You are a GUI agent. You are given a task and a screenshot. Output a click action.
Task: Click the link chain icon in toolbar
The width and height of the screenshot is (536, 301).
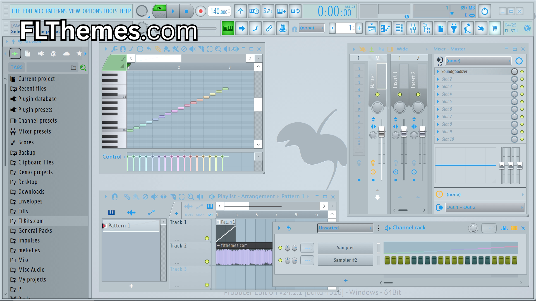click(x=269, y=28)
